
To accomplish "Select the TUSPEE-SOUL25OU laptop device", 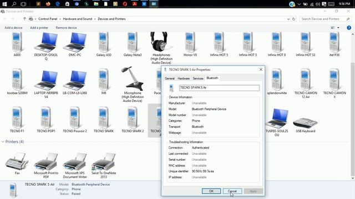I will click(277, 122).
